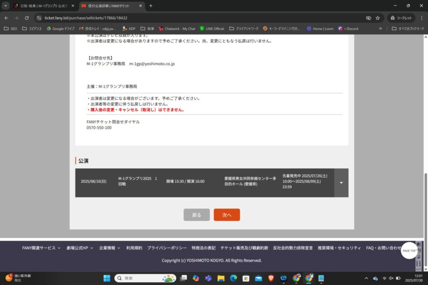Expand the 2025/08/10 performance row arrow
This screenshot has height=285, width=428.
(x=341, y=183)
